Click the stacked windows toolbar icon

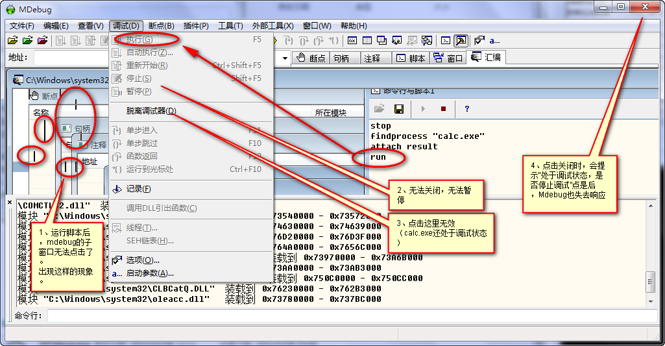(381, 41)
